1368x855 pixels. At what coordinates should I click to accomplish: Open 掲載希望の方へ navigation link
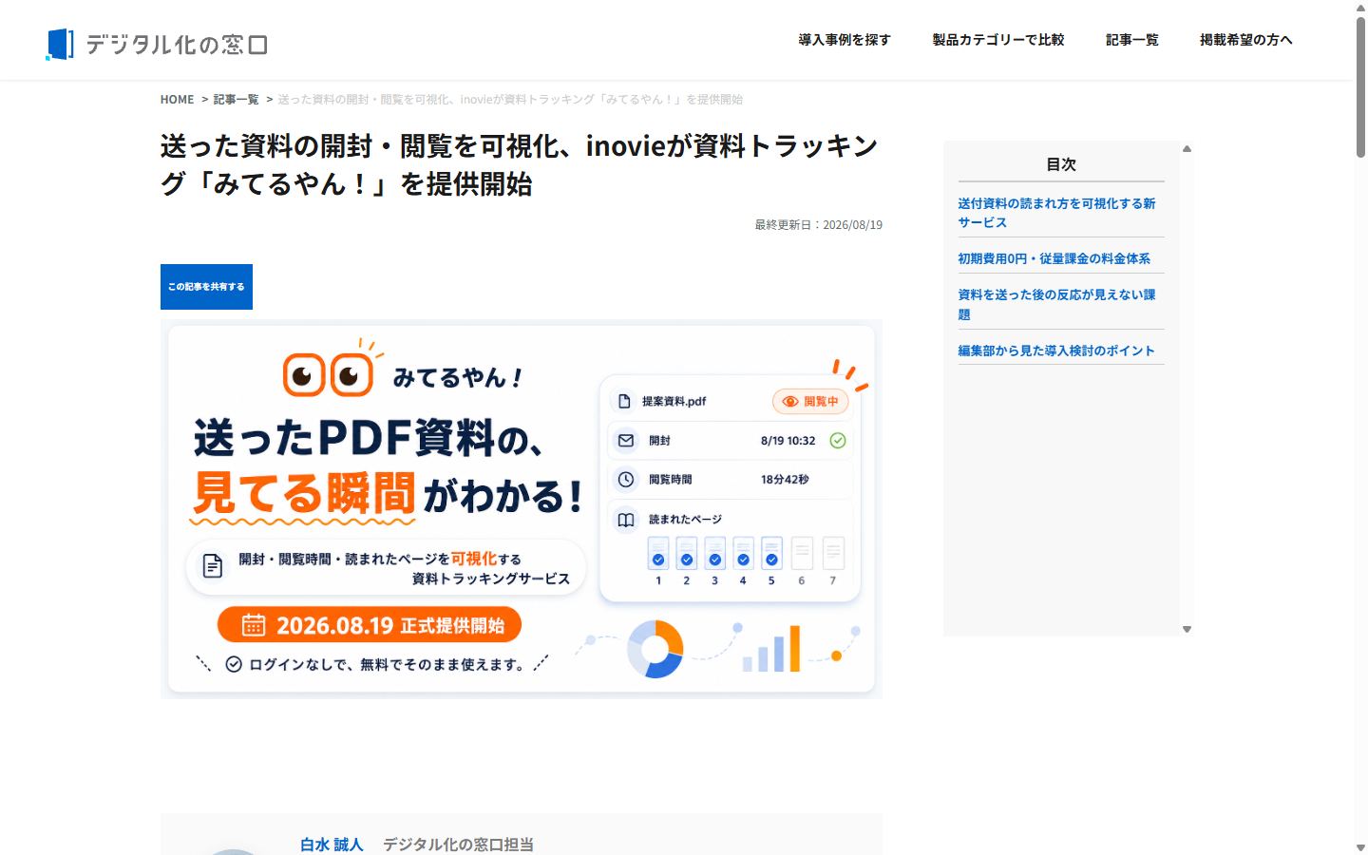(x=1246, y=40)
